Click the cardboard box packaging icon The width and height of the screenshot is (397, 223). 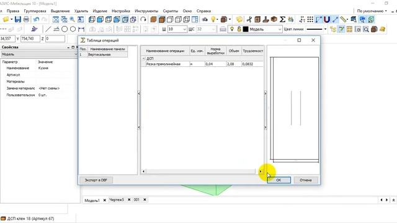pyautogui.click(x=274, y=19)
